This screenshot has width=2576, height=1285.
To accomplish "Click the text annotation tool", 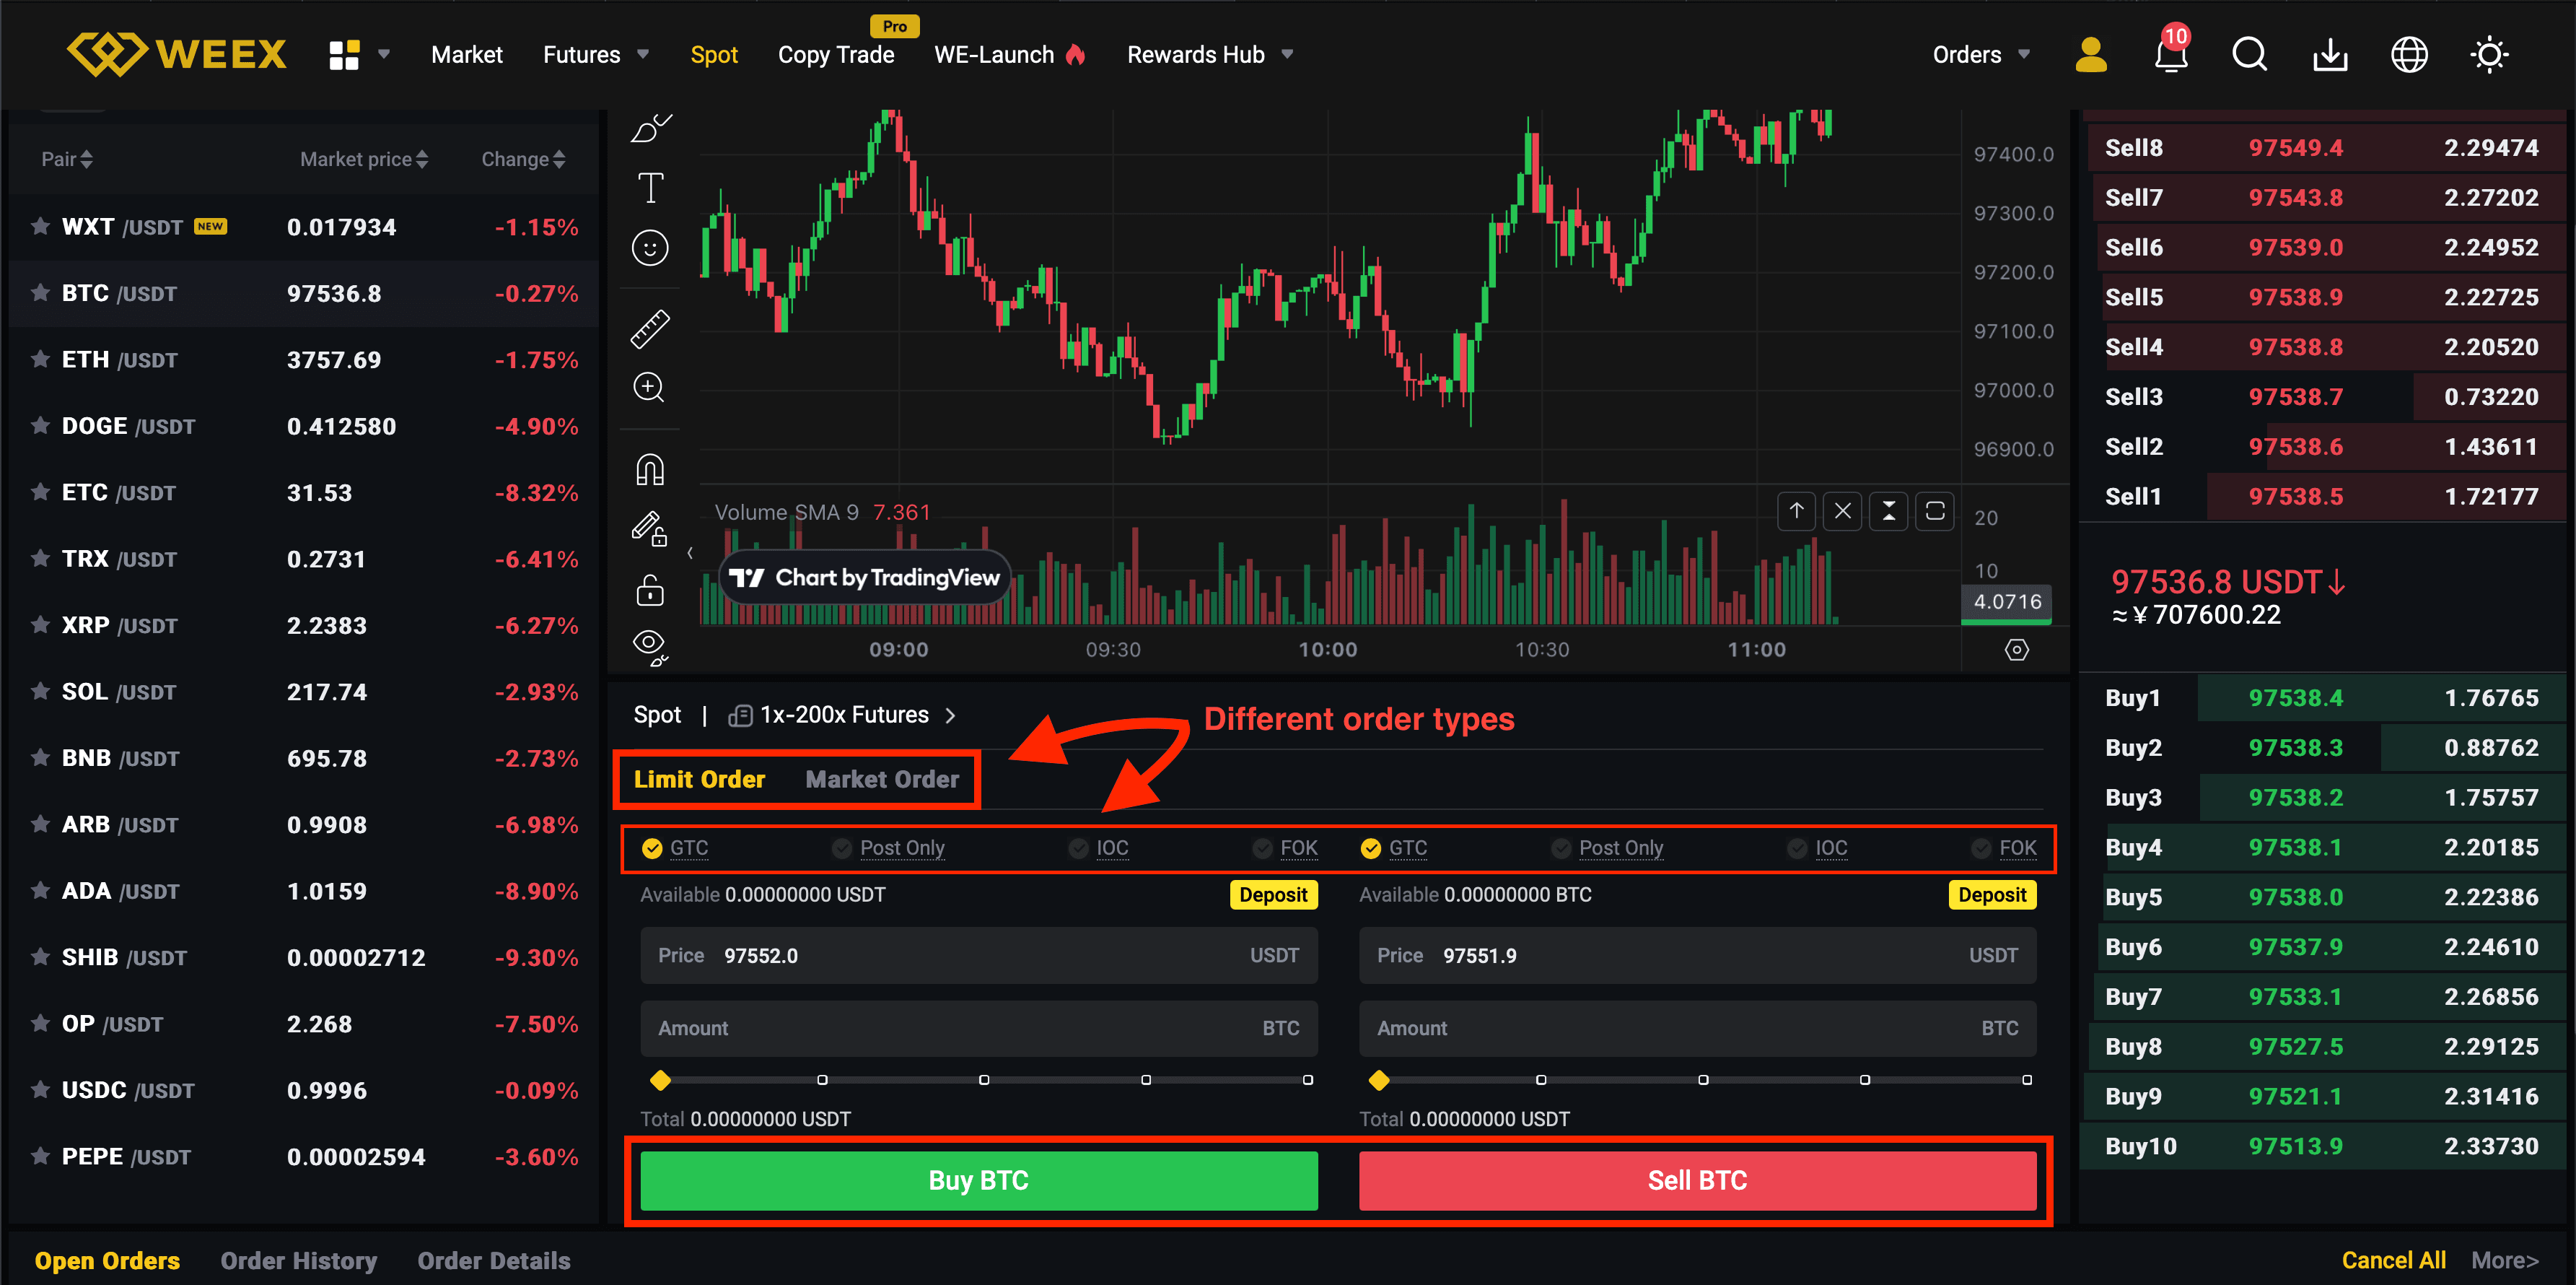I will coord(650,187).
